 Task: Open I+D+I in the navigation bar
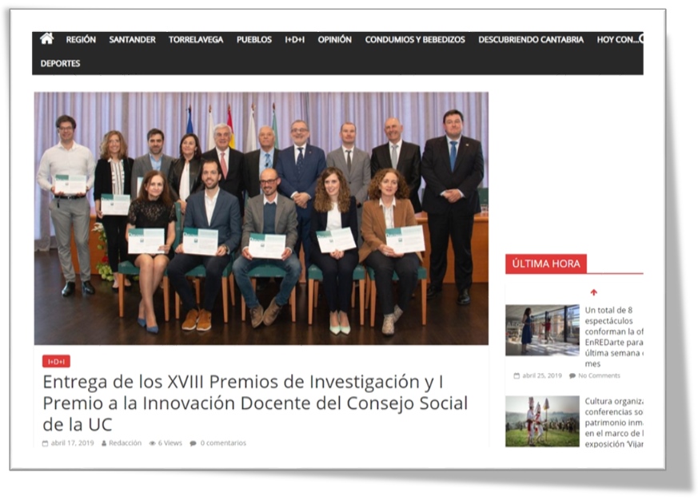(x=295, y=40)
